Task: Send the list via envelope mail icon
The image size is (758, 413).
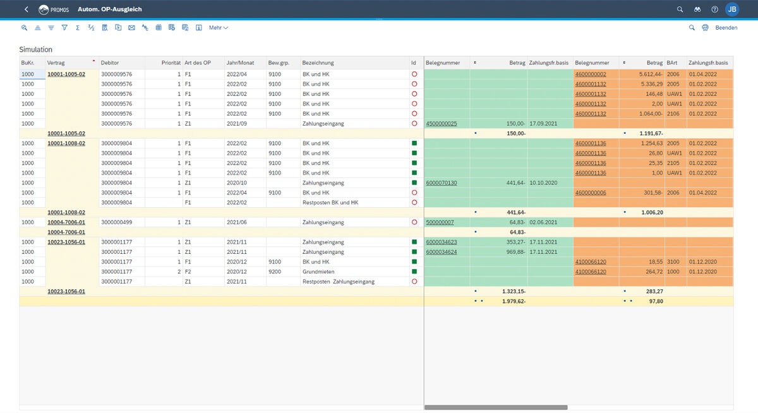Action: [131, 28]
